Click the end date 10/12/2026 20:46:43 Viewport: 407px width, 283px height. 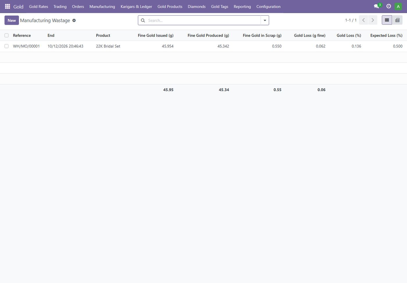[x=65, y=46]
